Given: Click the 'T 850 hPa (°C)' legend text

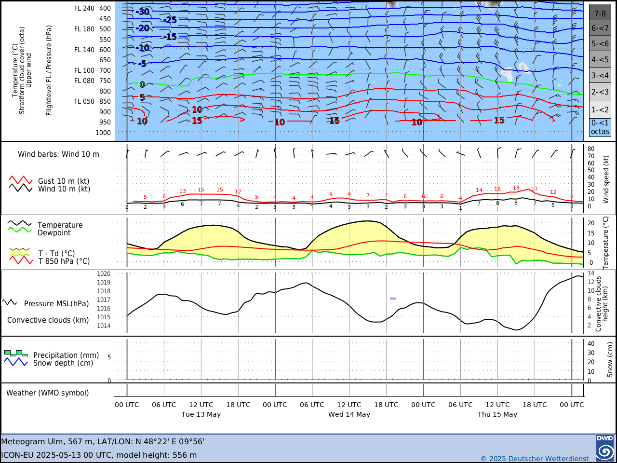Looking at the screenshot, I should 64,261.
